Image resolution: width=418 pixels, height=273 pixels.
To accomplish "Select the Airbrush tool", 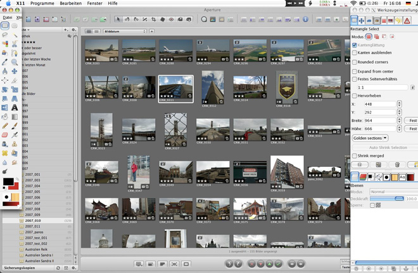I will point(15,135).
